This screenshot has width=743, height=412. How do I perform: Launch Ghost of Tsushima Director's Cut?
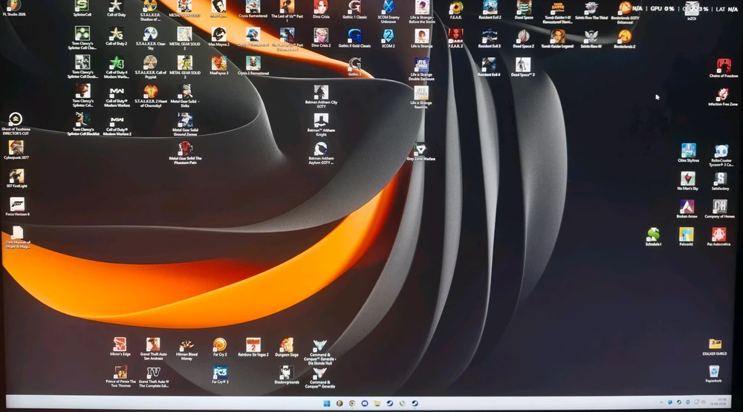tap(16, 122)
